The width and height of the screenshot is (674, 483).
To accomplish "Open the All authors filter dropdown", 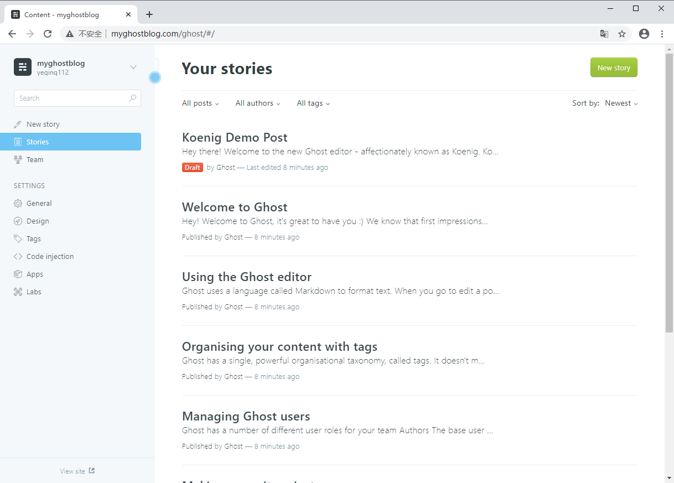I will coord(257,103).
